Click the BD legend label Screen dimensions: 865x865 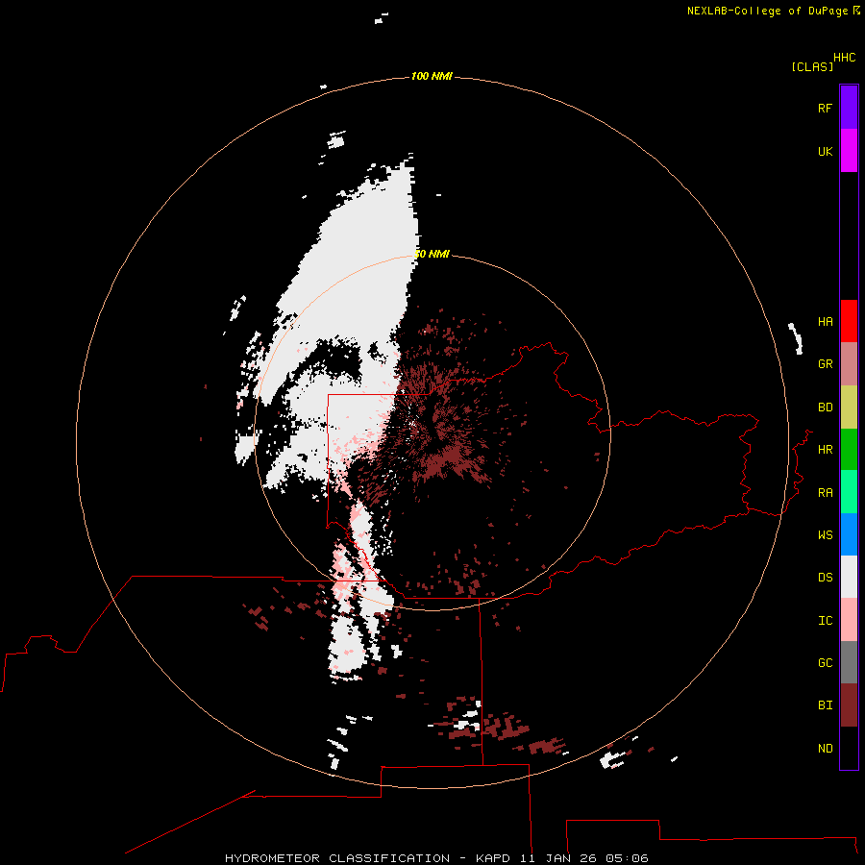pos(825,408)
